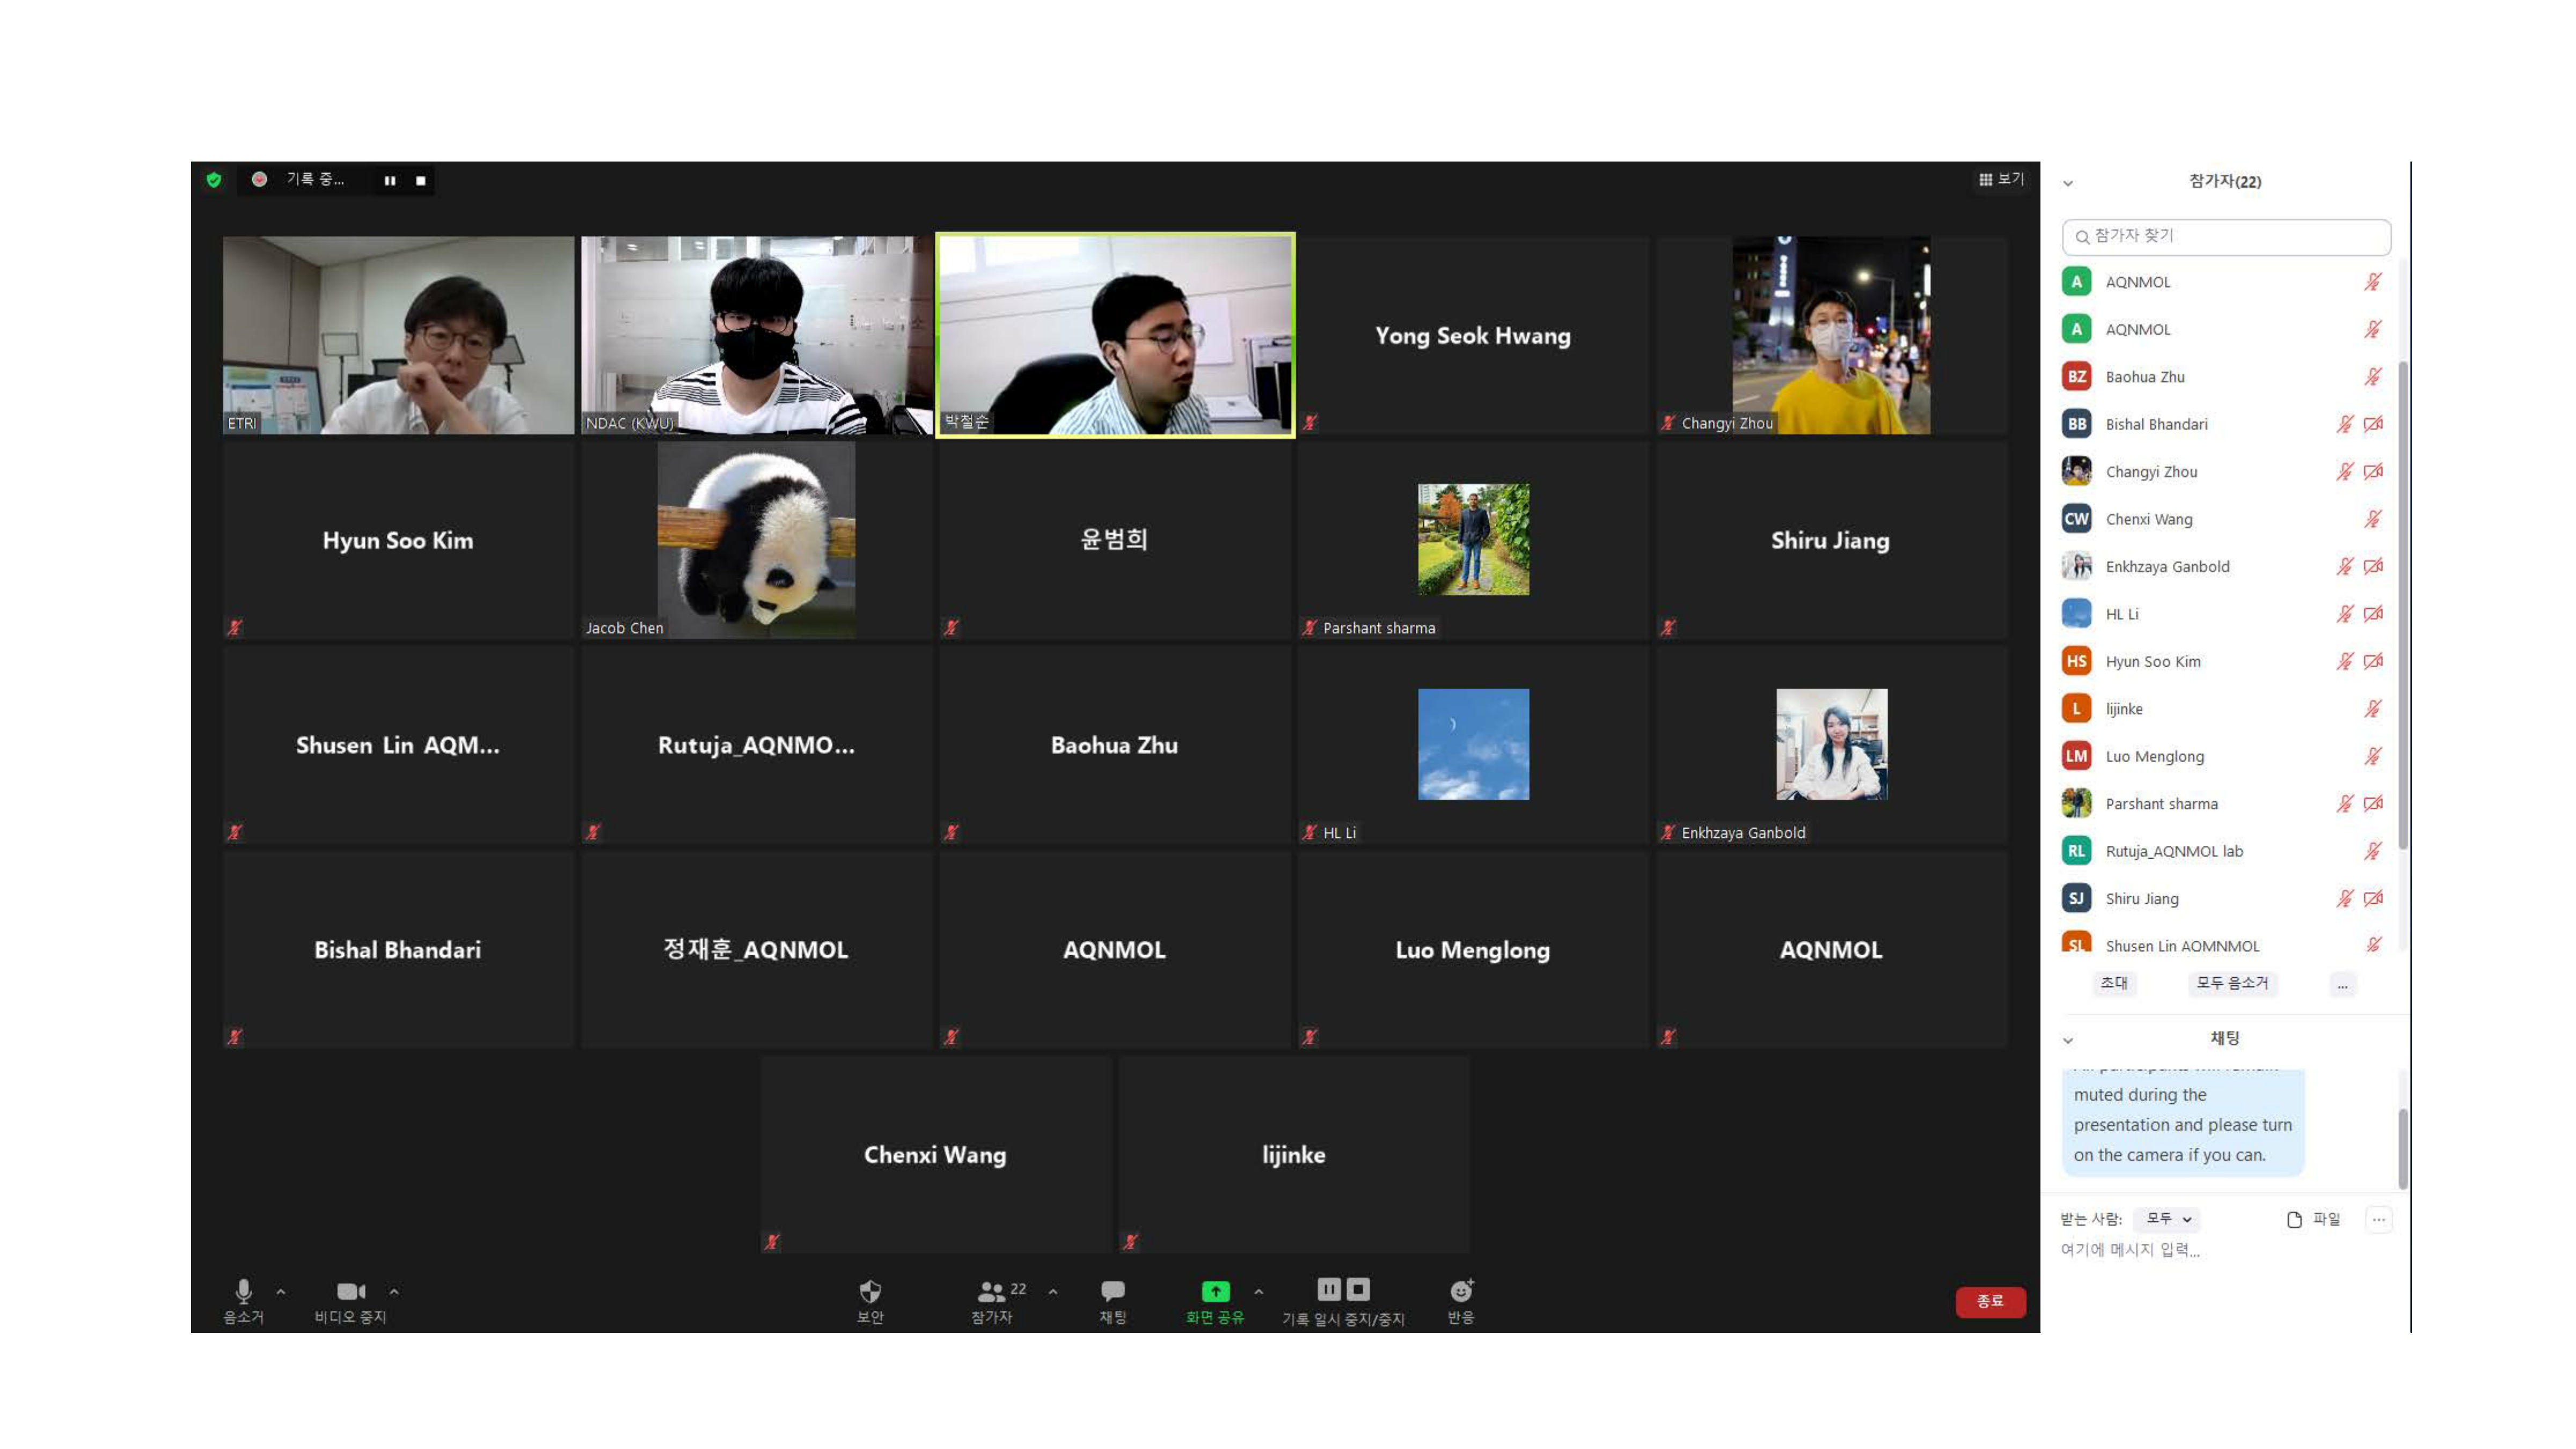This screenshot has height=1449, width=2576.
Task: Collapse the 참가자(22) participants section
Action: point(2068,183)
